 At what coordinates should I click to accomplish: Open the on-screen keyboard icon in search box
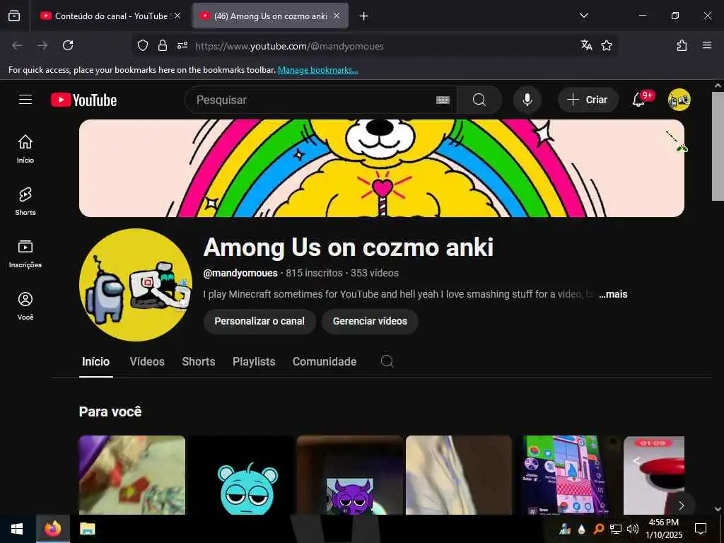point(443,100)
